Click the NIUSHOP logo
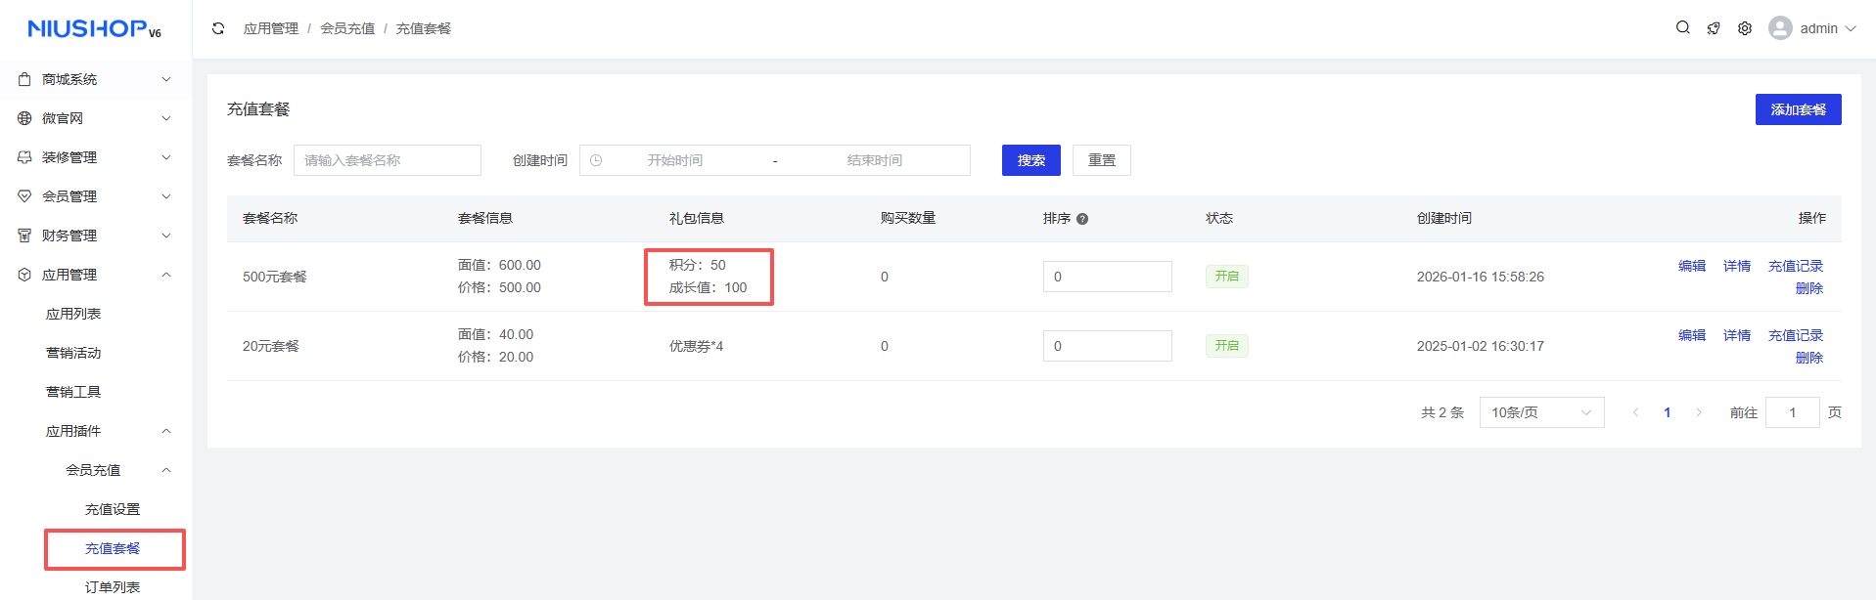 95,29
